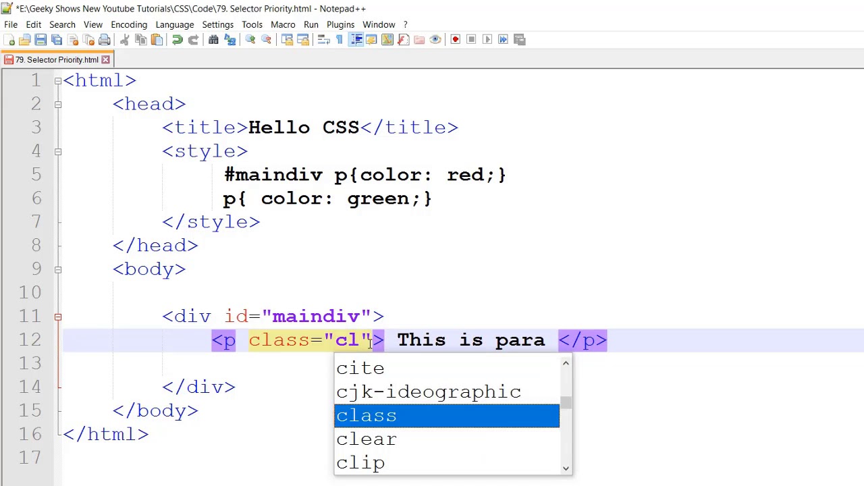Open a file with folder icon
Screen dimensions: 864x486
pyautogui.click(x=25, y=40)
